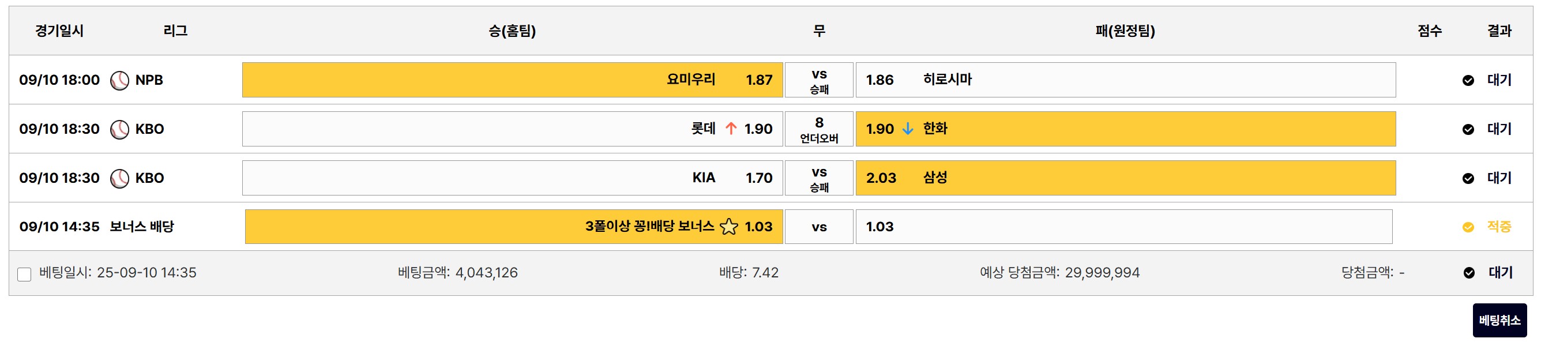The image size is (1541, 342).
Task: Choose KIA home win at 1.70
Action: [x=512, y=178]
